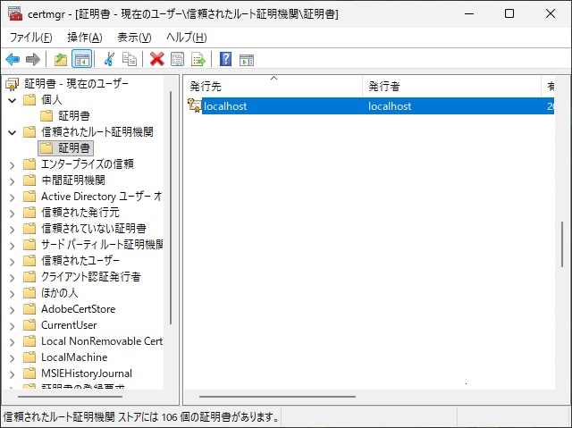
Task: Click the right pane horizontal scrollbar
Action: point(277,396)
